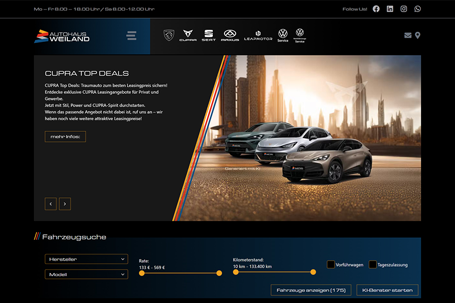The height and width of the screenshot is (303, 455).
Task: Select the Peugeot brand logo
Action: (x=168, y=35)
